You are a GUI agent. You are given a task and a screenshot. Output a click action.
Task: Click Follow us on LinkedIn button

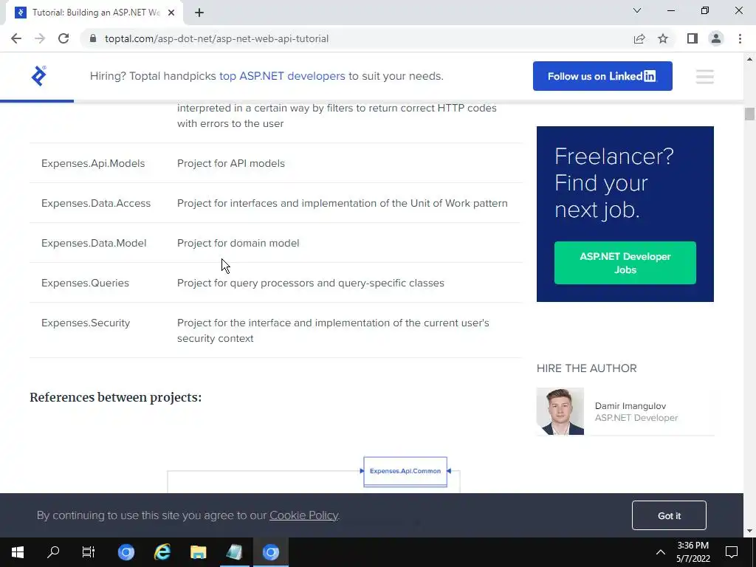pos(602,76)
